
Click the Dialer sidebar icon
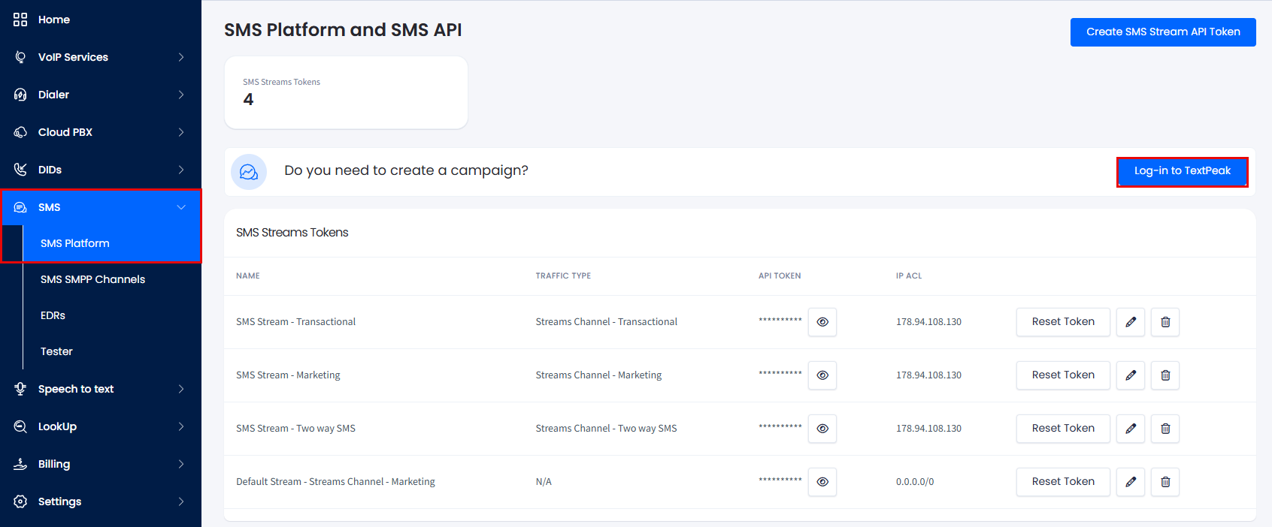point(20,95)
